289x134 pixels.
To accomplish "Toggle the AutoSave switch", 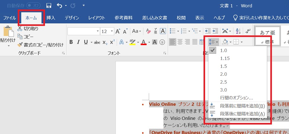I will tap(33, 6).
